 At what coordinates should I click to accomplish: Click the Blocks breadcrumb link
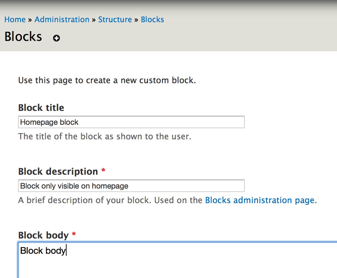coord(153,19)
